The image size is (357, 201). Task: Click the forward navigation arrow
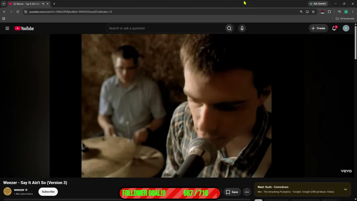[x=11, y=12]
